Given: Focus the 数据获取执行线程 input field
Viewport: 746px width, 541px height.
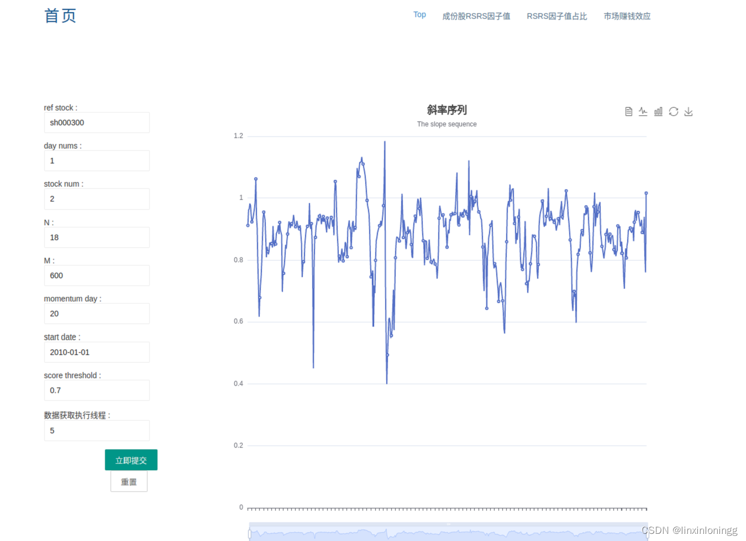Looking at the screenshot, I should click(97, 431).
